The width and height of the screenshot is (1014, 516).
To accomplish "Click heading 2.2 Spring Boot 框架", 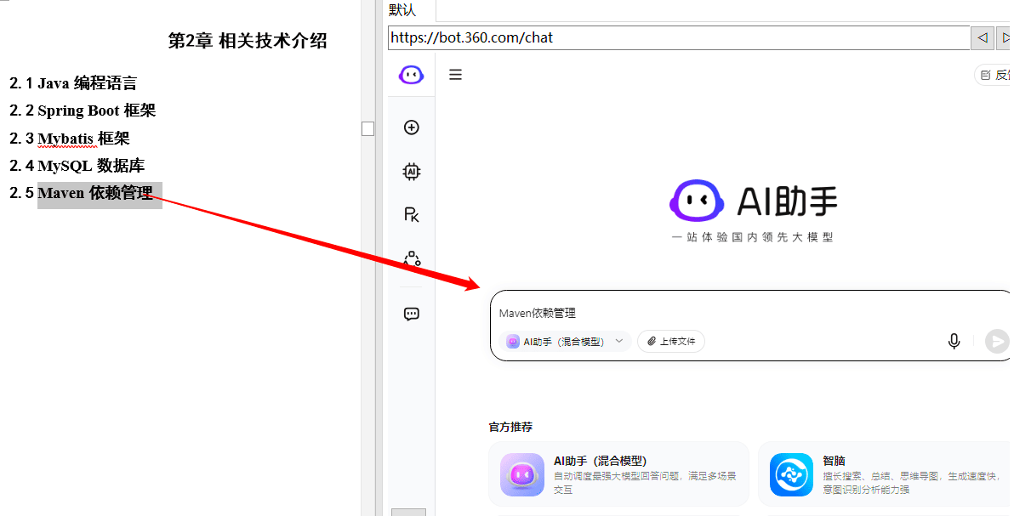I will (83, 111).
